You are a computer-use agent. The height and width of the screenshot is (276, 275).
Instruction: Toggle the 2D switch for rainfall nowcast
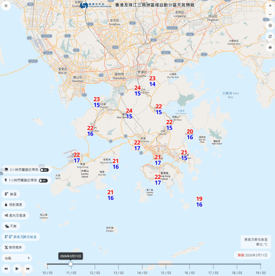pos(44,170)
